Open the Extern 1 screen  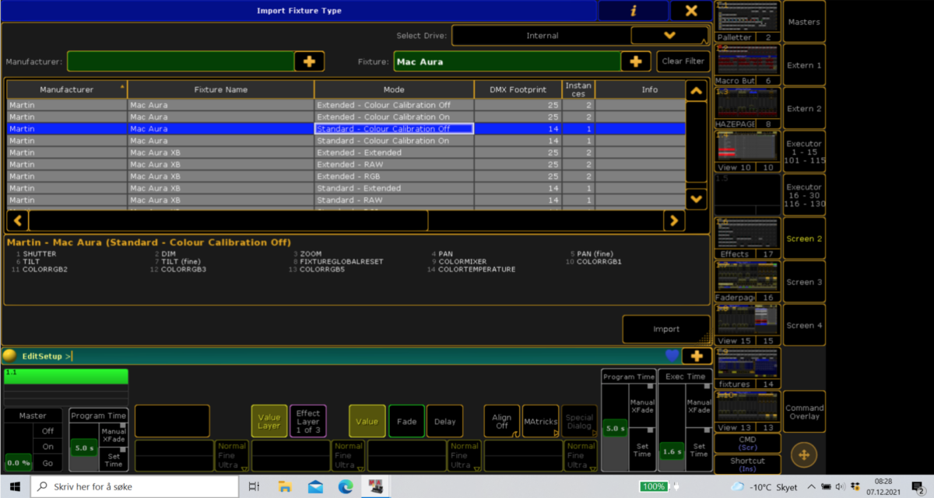point(804,65)
